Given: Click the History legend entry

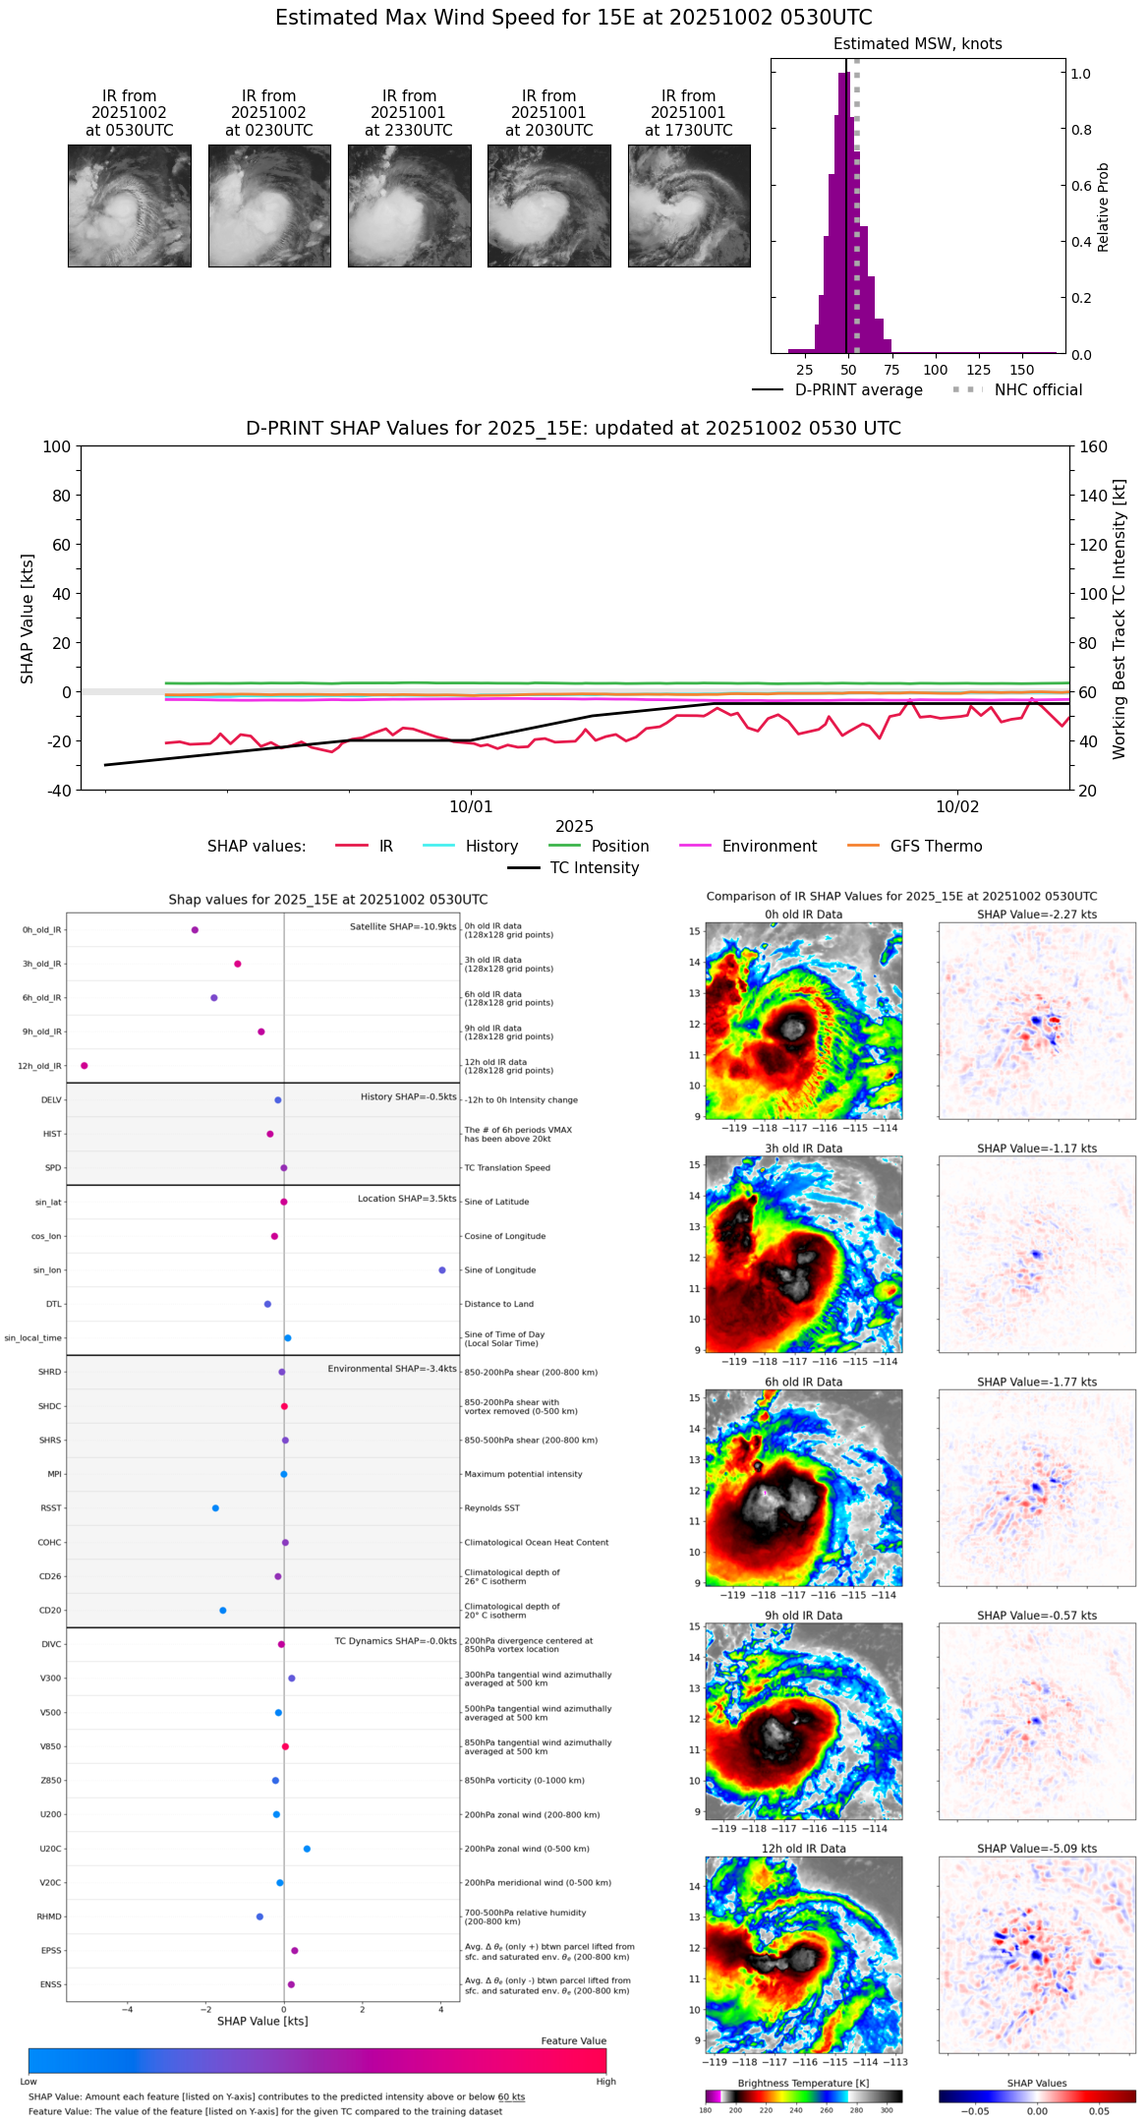Looking at the screenshot, I should pyautogui.click(x=471, y=847).
